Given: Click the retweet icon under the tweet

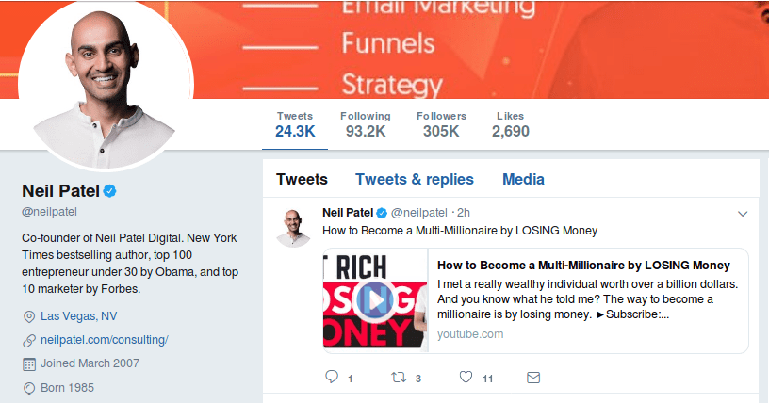Looking at the screenshot, I should 399,378.
